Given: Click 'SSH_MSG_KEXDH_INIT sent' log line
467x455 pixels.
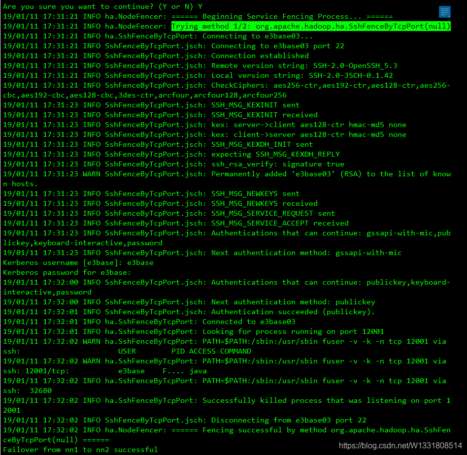Looking at the screenshot, I should [158, 144].
